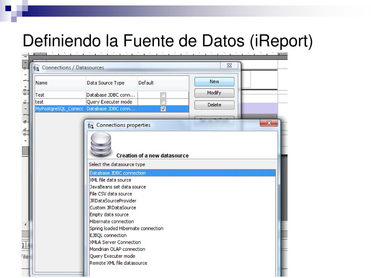This screenshot has width=371, height=278.
Task: Choose EJBQL connection
Action: [183, 235]
